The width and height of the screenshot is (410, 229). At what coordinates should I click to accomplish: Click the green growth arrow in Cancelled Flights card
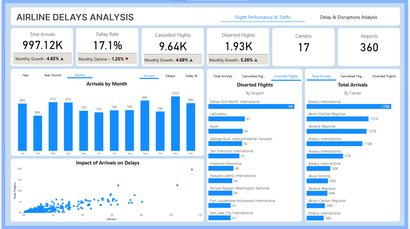[191, 60]
